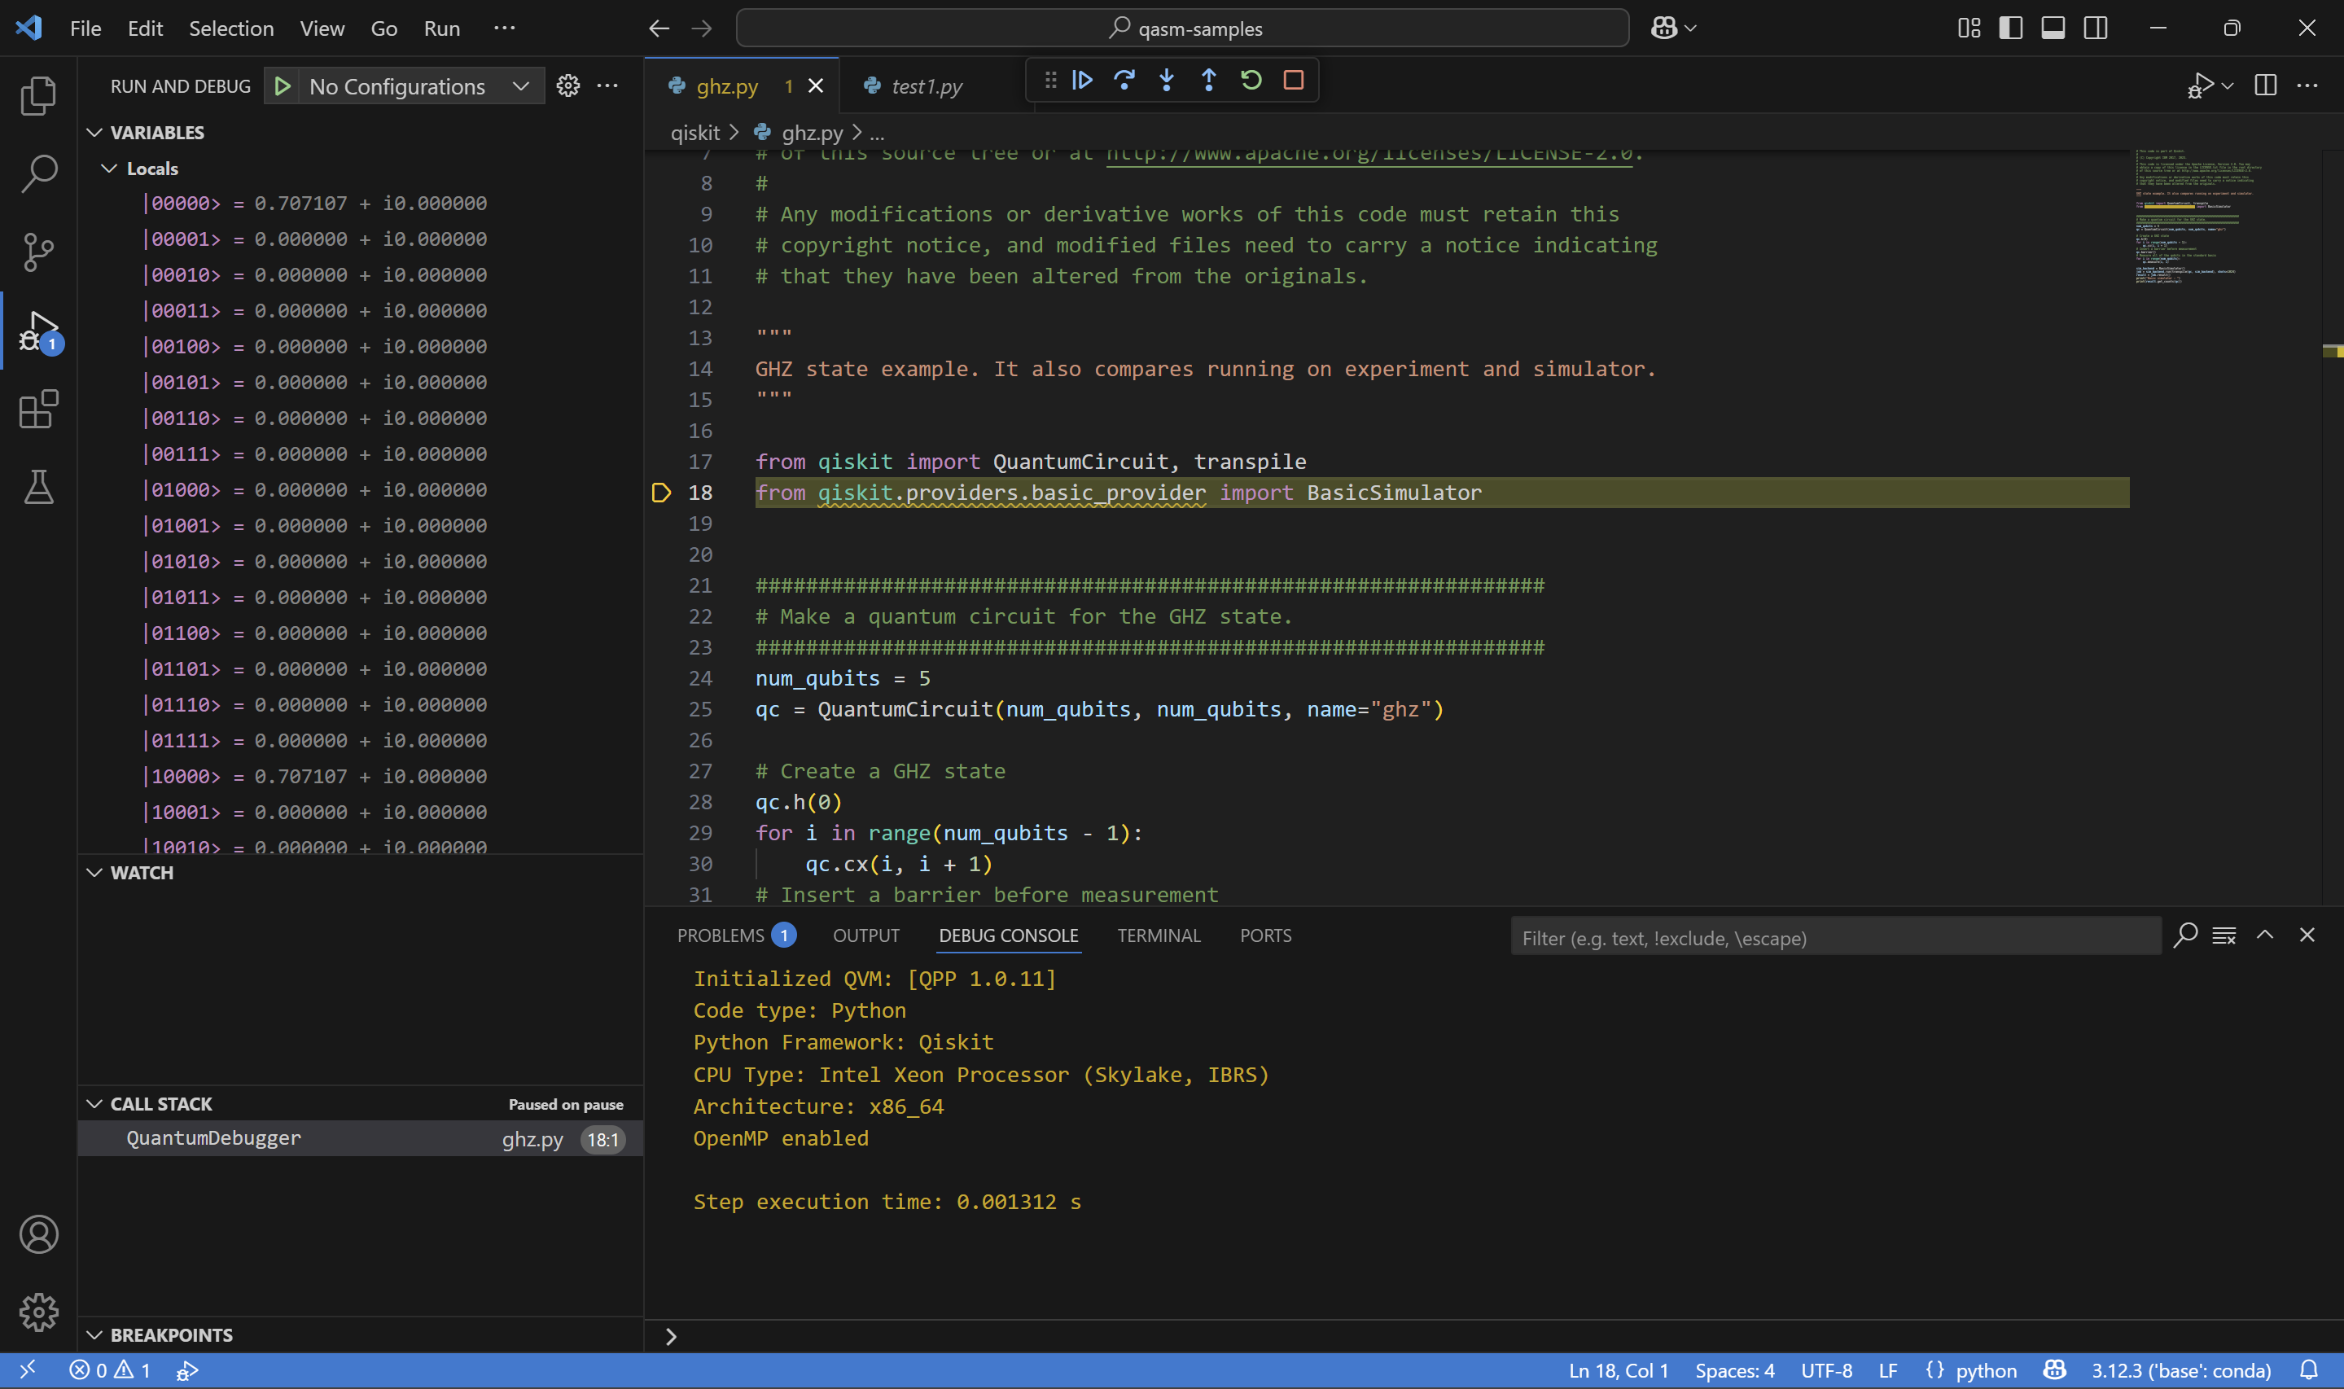Toggle bottom panel visibility

pos(2053,28)
